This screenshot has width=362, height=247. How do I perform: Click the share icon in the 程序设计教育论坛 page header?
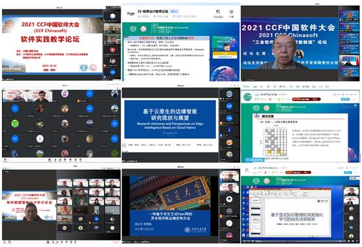[x=231, y=12]
